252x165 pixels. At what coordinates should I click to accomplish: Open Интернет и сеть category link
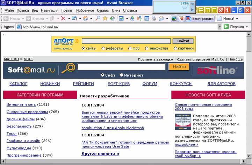coord(21,105)
